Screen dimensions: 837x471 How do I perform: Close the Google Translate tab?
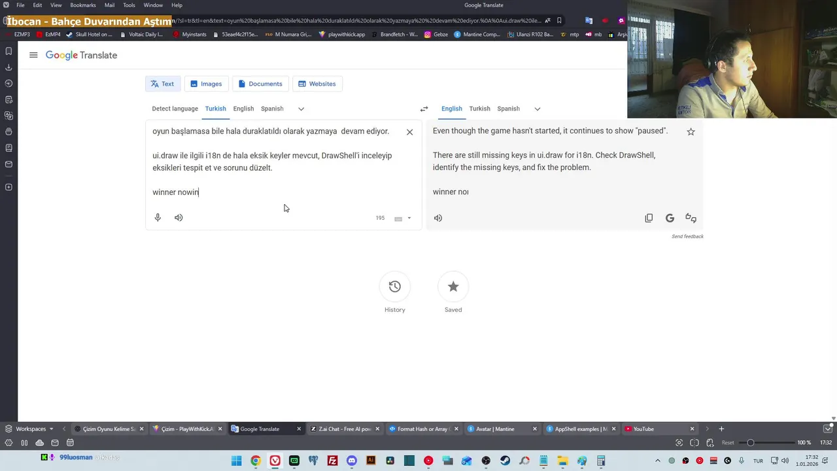point(299,429)
